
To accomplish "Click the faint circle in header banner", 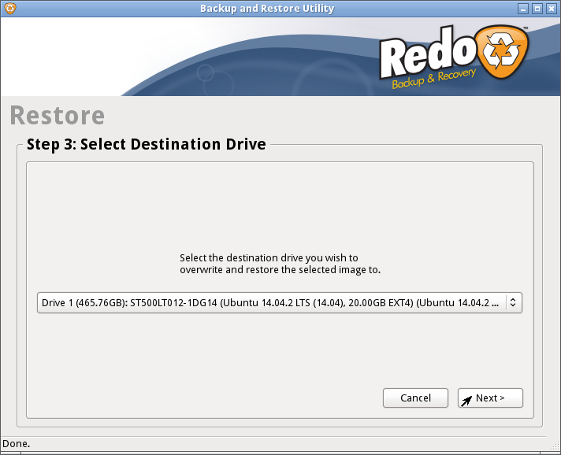I will 206,74.
